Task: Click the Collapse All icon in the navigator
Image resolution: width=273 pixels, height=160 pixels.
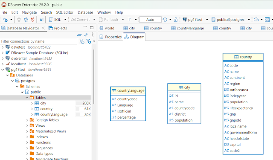Action: 79,35
